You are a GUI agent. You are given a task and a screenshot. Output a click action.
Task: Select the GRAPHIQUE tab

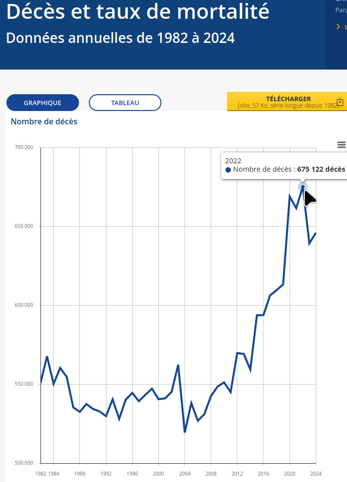pos(42,103)
